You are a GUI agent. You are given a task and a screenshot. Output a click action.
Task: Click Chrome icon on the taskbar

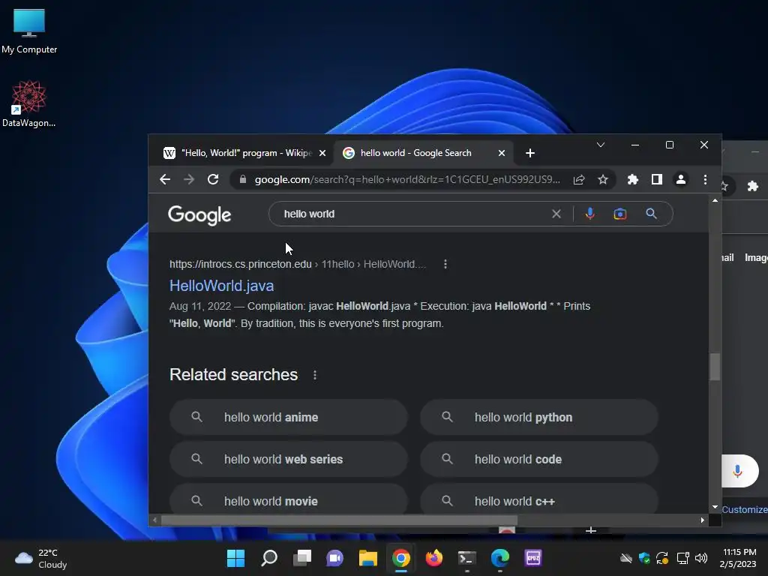pos(401,558)
